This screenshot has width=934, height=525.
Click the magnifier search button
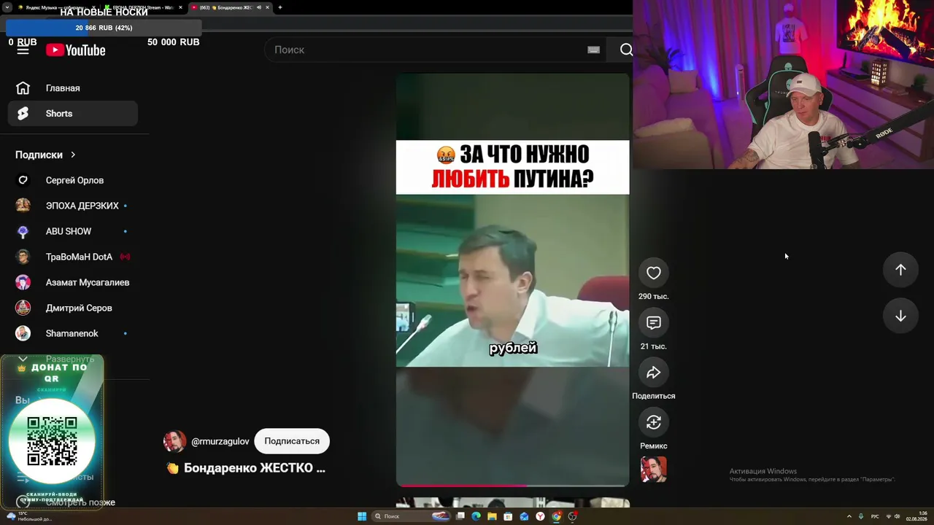626,50
